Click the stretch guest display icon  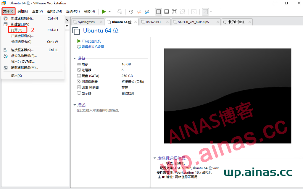click(205, 11)
